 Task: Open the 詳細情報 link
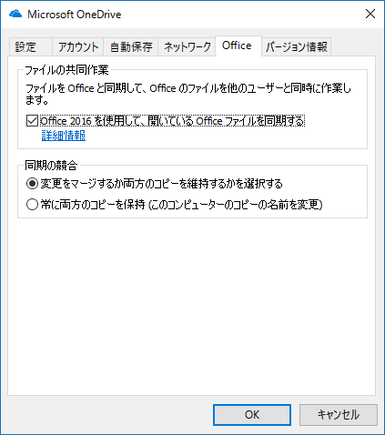[x=64, y=136]
